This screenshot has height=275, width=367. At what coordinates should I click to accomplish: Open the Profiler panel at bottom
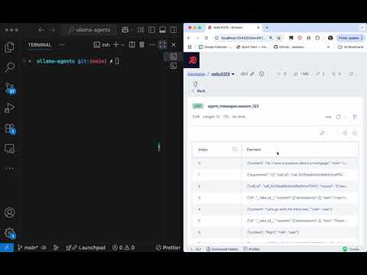(252, 249)
